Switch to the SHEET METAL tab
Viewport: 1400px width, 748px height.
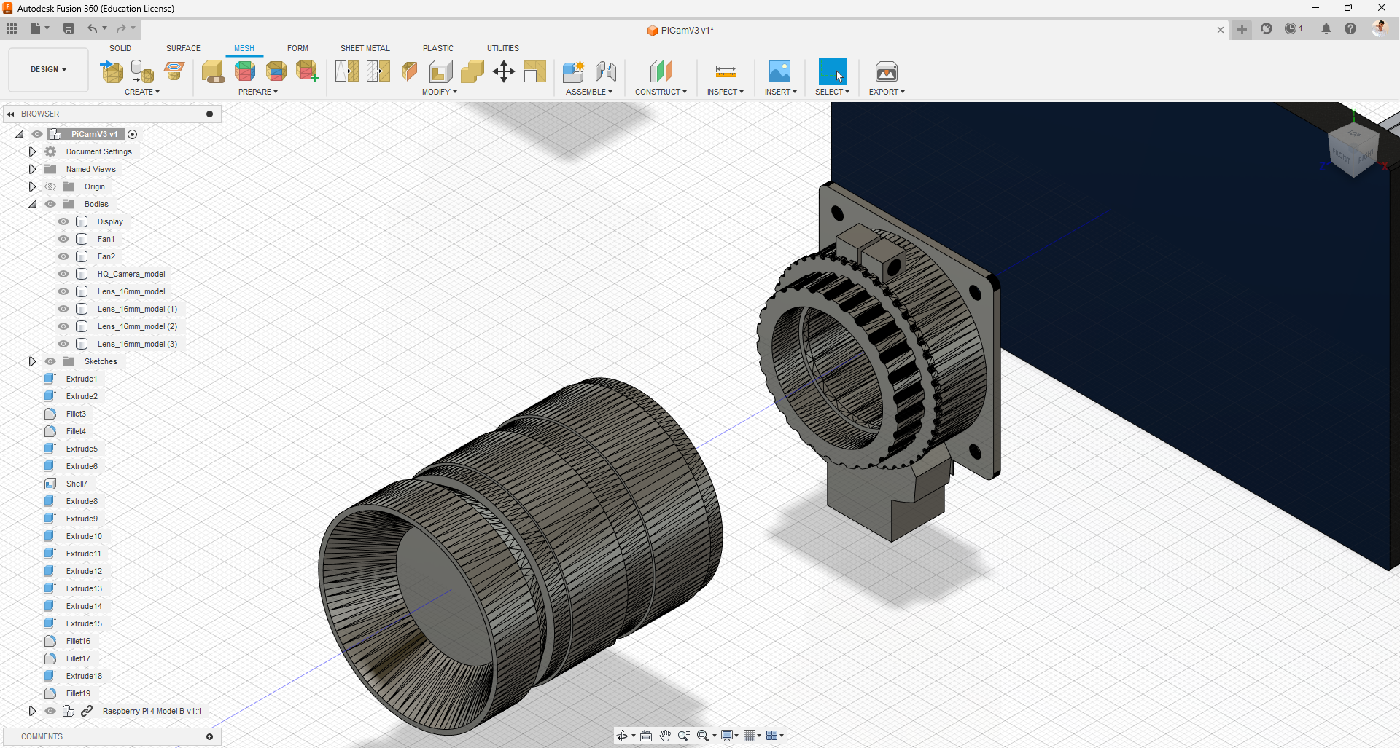coord(365,48)
